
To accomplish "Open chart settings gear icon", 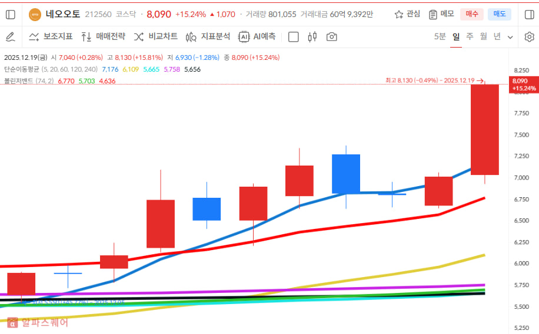I will (529, 37).
